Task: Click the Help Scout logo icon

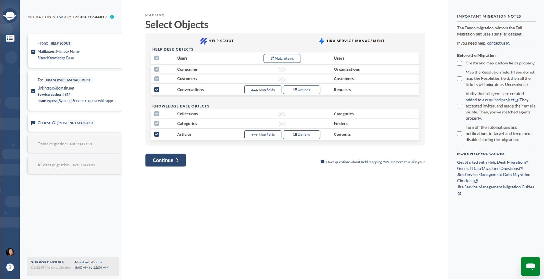Action: [204, 41]
